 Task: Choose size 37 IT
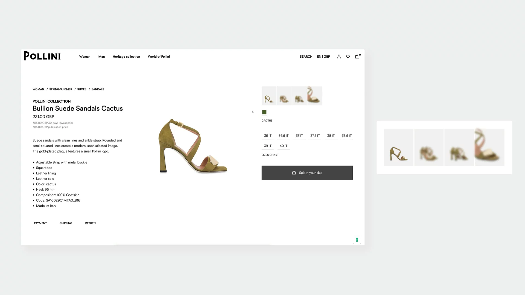click(299, 136)
